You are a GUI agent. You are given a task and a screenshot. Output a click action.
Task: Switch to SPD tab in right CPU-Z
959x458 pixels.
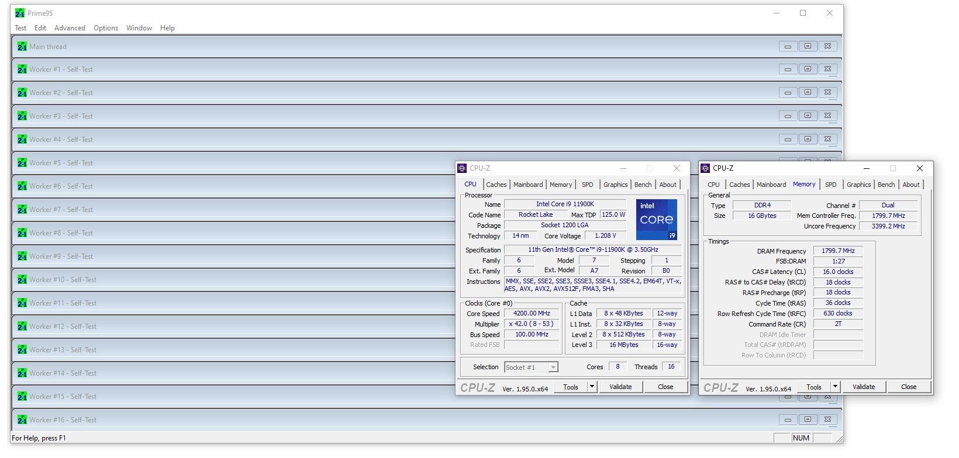pos(831,185)
